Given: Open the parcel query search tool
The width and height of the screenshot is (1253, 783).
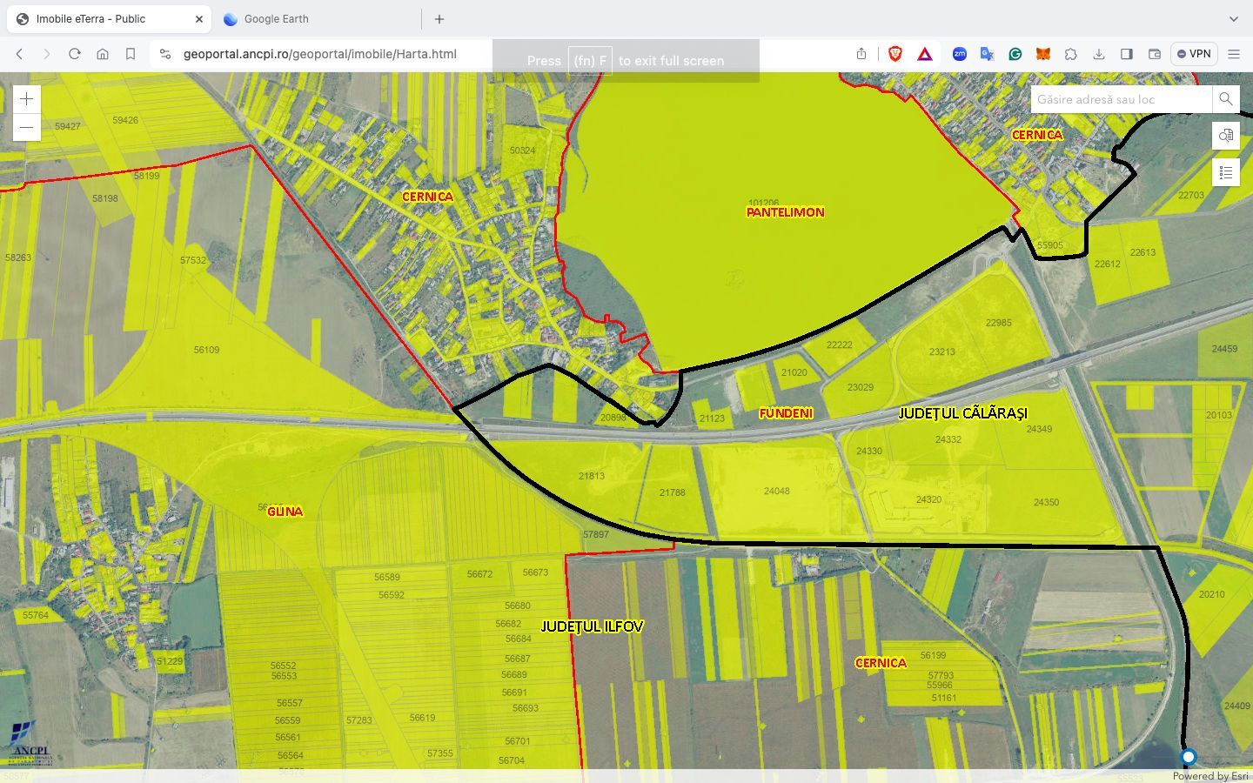Looking at the screenshot, I should click(1225, 136).
